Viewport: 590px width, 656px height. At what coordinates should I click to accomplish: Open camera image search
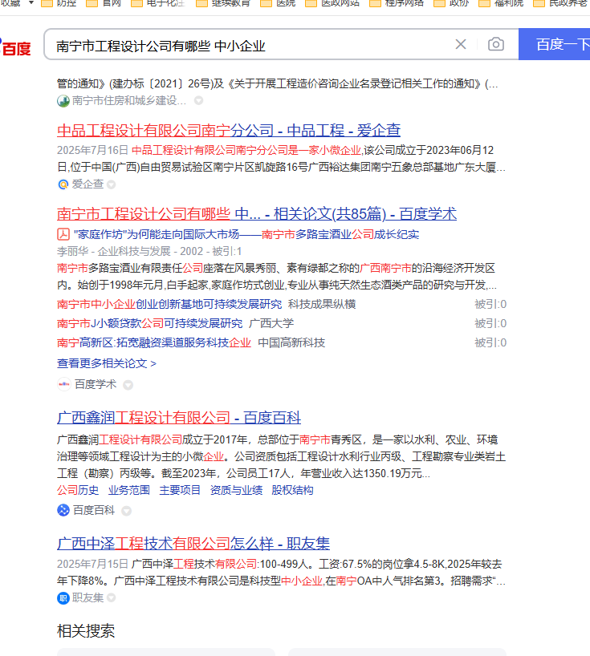[x=496, y=45]
